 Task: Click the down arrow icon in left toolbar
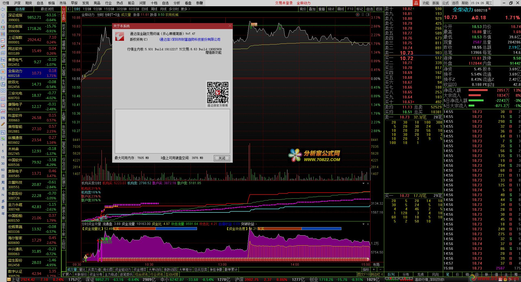[x=3, y=21]
